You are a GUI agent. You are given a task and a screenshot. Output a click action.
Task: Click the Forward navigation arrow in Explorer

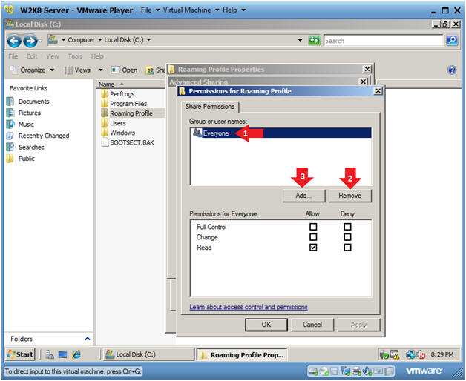click(30, 41)
